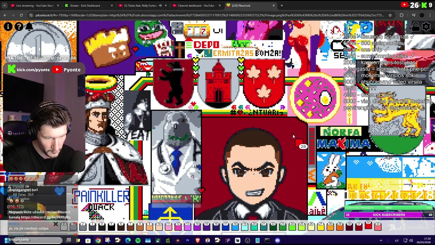The image size is (435, 245).
Task: Open the Windows Start button
Action: (x=6, y=241)
